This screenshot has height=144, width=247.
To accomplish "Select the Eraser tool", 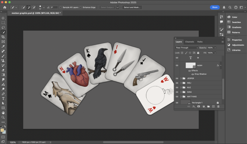I will click(3, 70).
